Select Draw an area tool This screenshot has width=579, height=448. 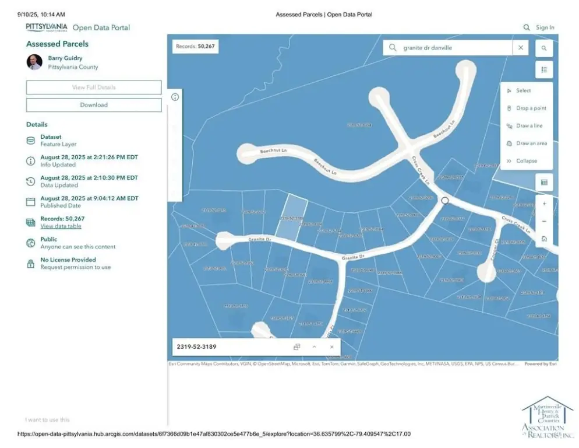(x=531, y=143)
